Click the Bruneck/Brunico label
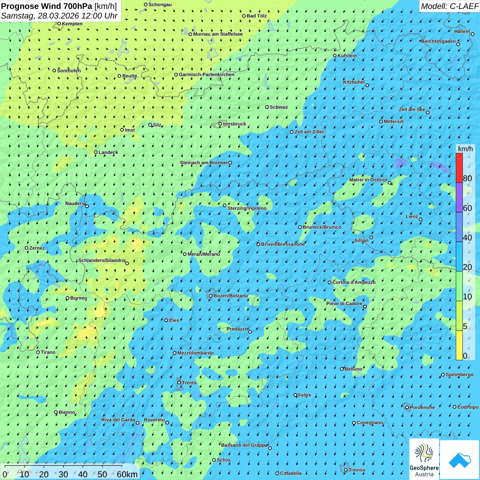Screen dimensions: 480x480 click(322, 227)
